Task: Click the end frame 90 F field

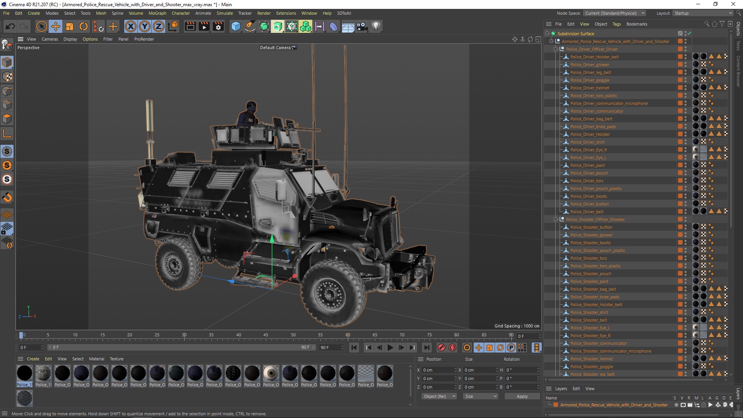Action: (x=332, y=348)
